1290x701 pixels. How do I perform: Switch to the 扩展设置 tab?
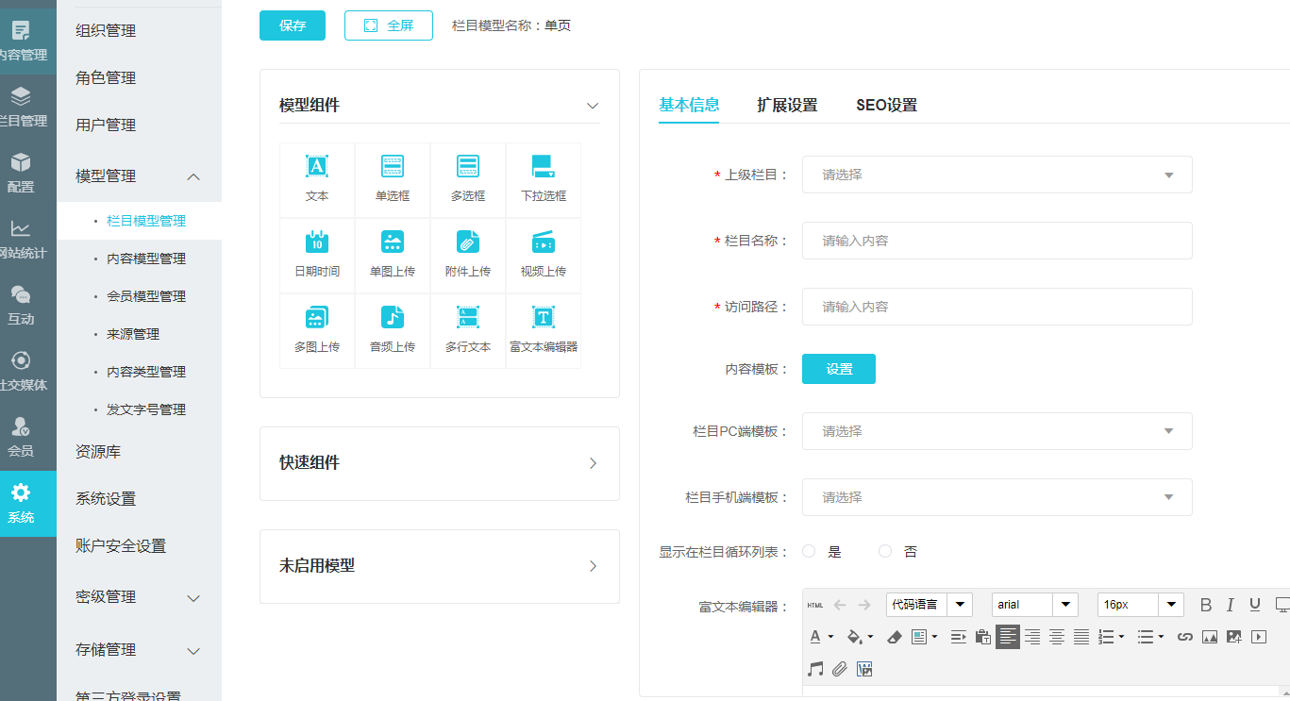point(787,105)
